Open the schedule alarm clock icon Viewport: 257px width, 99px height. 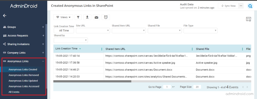coord(106,17)
